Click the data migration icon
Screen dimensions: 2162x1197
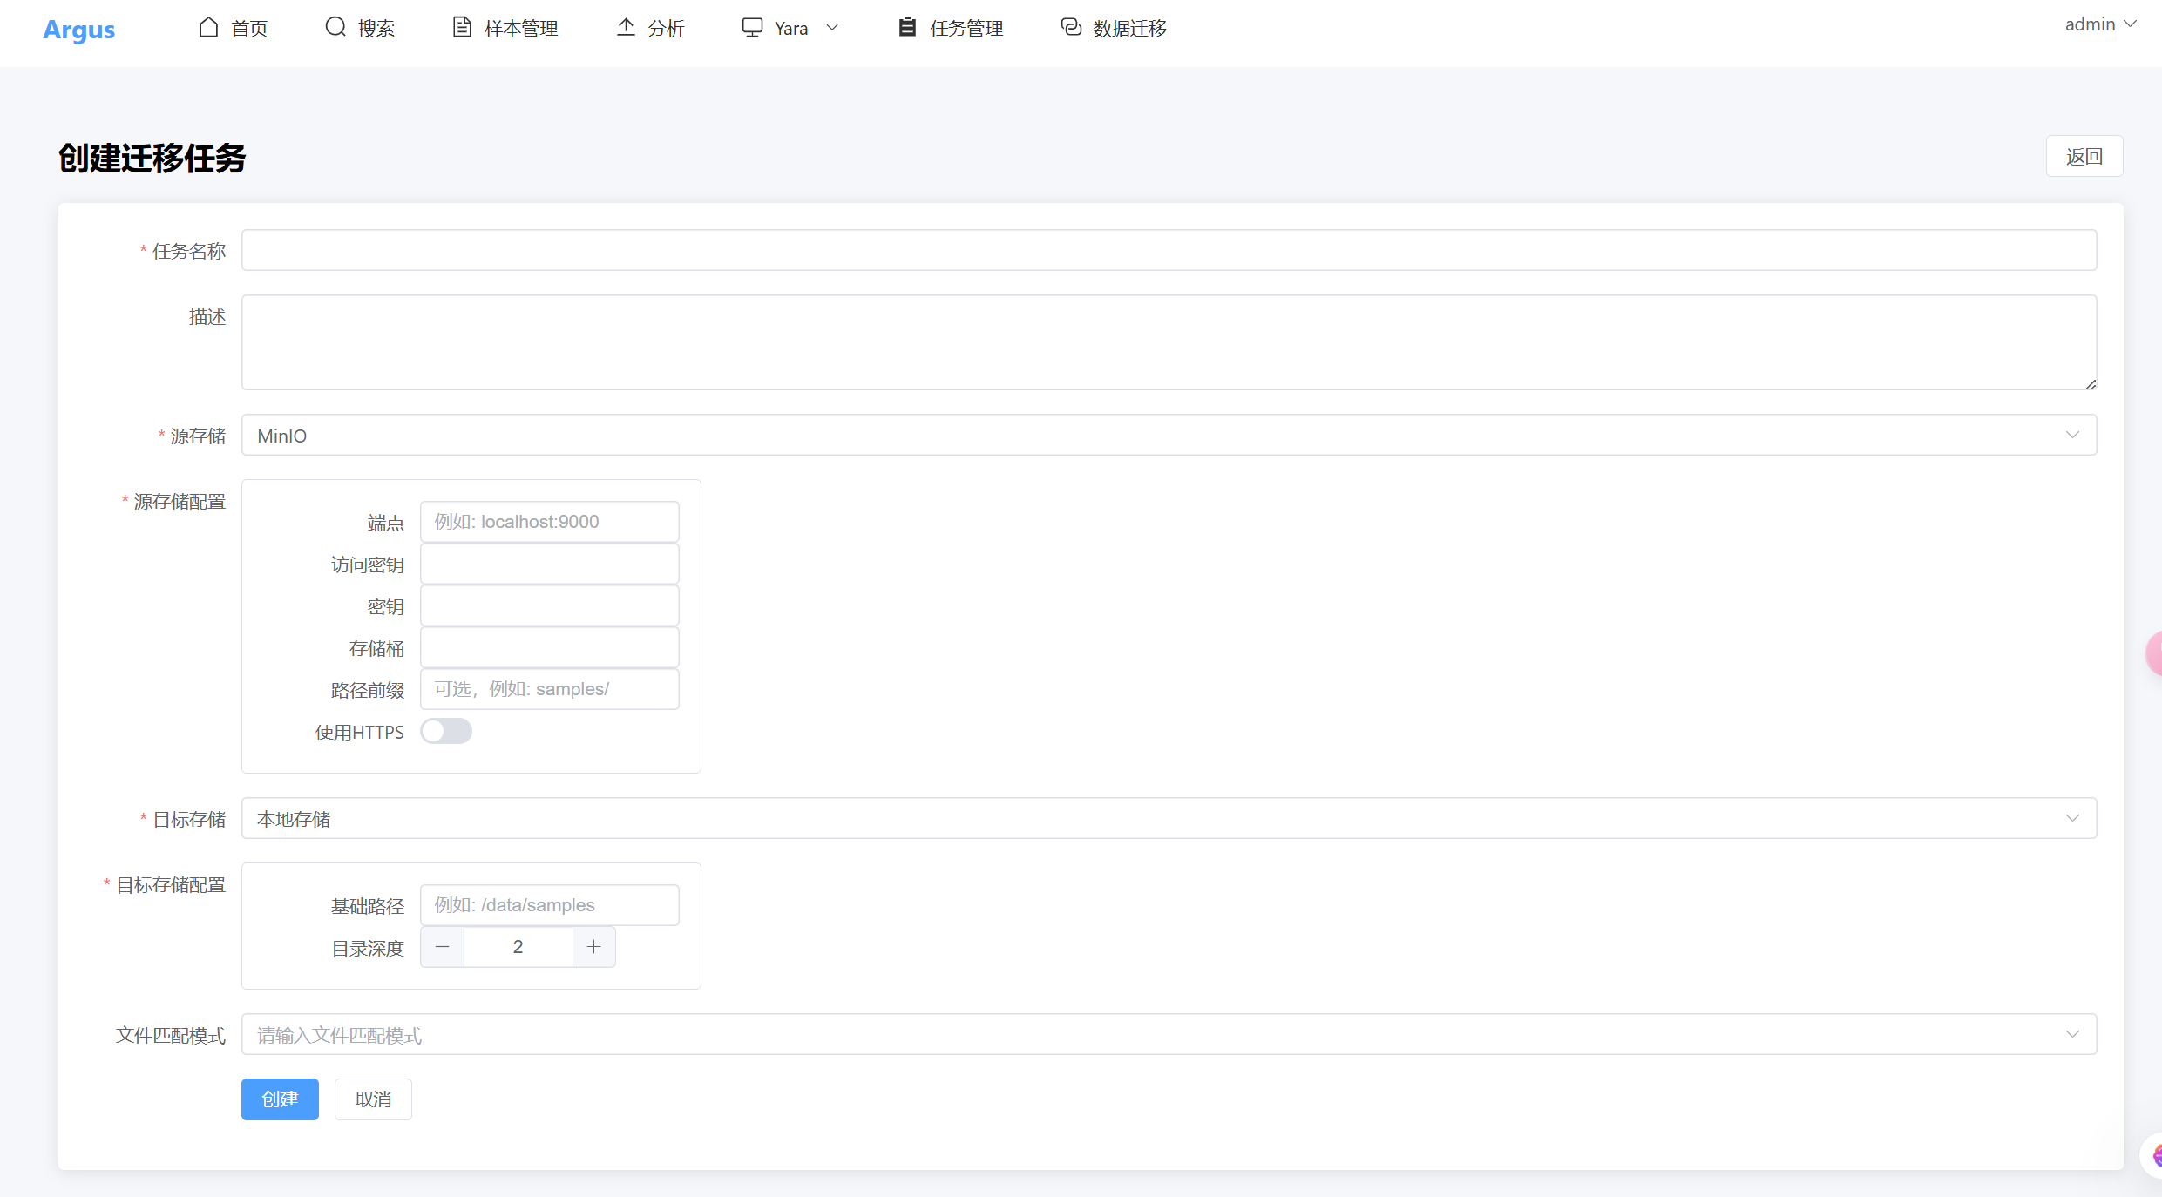1071,27
